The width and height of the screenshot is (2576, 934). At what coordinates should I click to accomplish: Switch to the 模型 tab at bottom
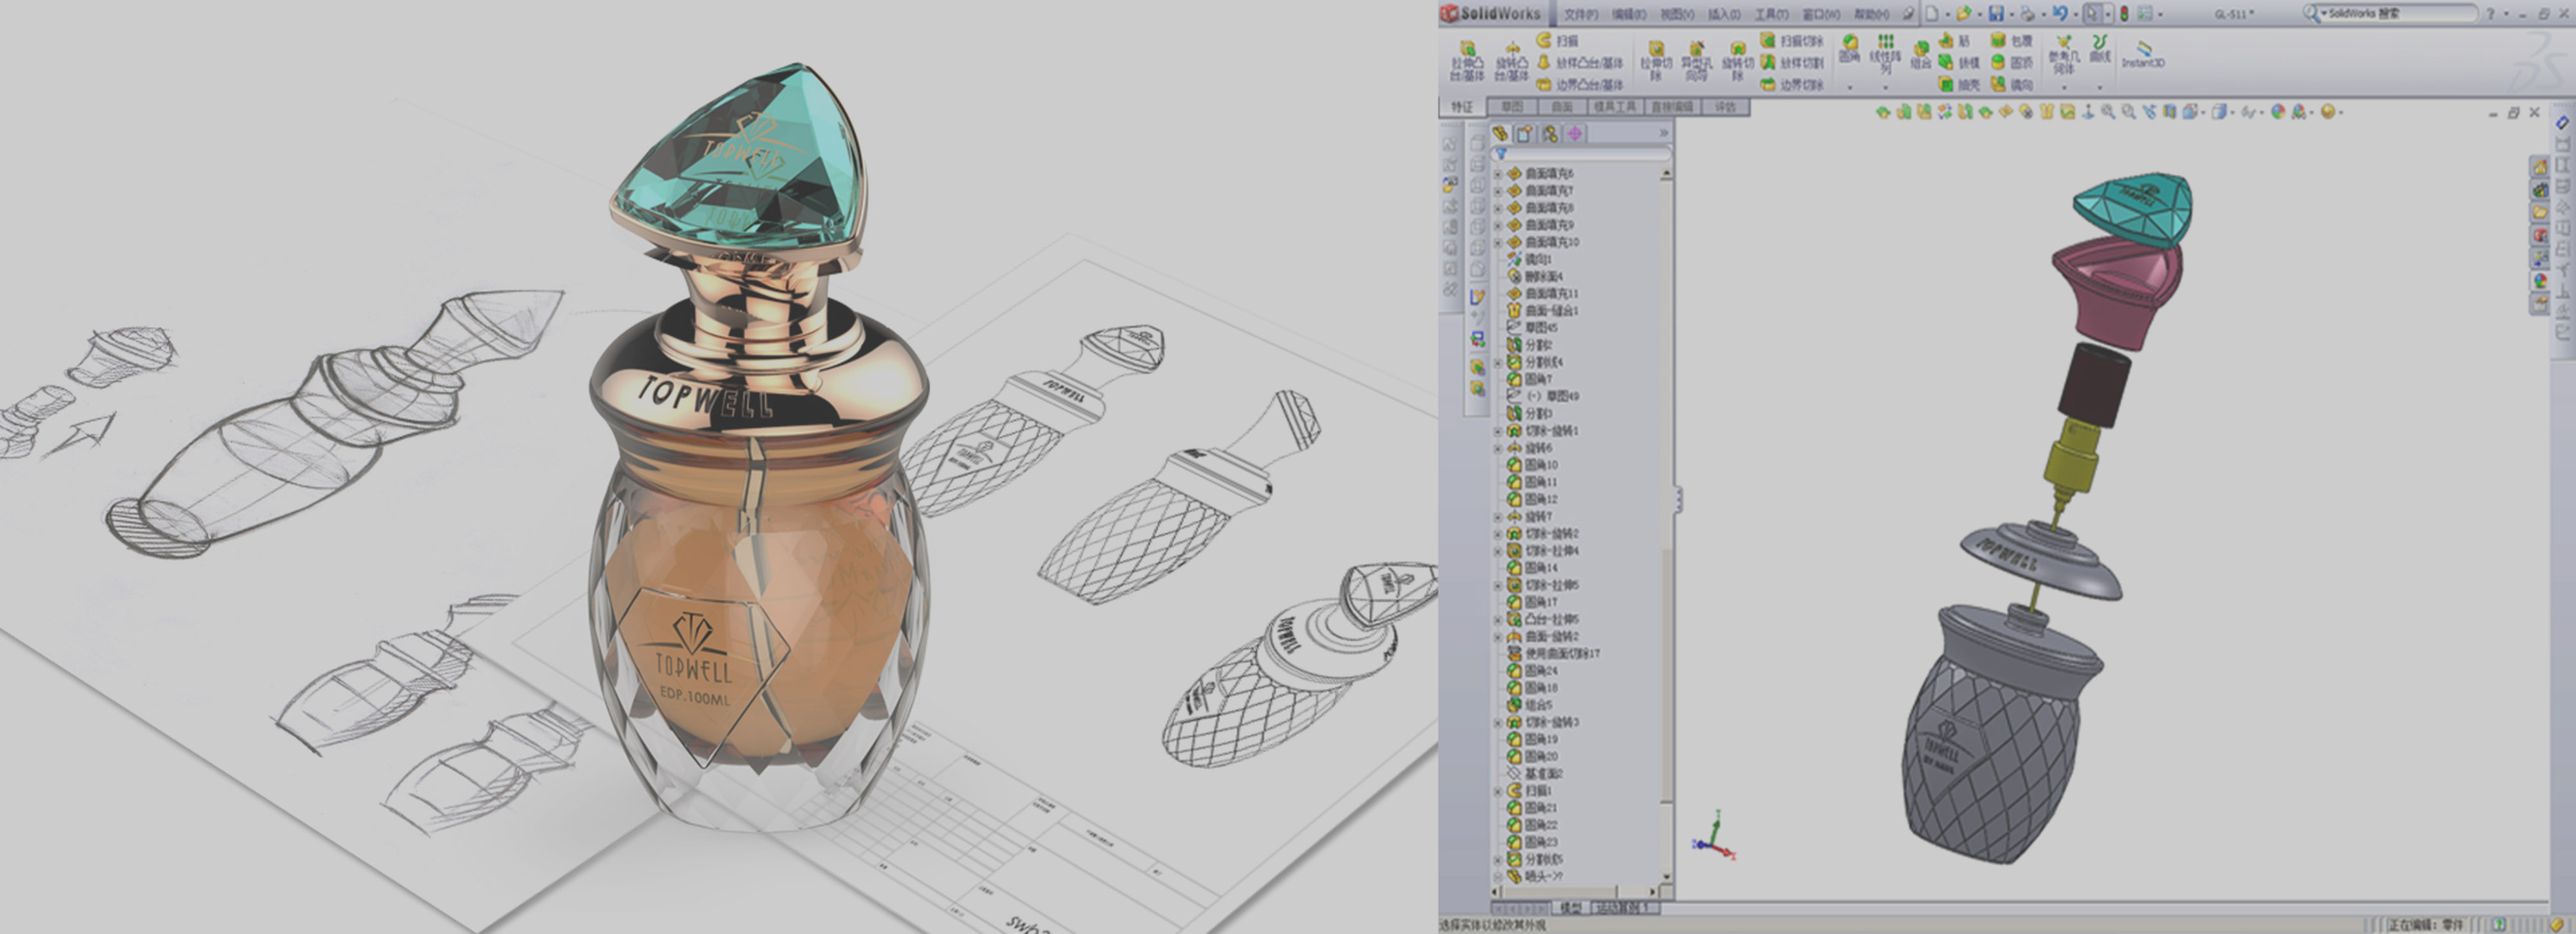pyautogui.click(x=1571, y=907)
